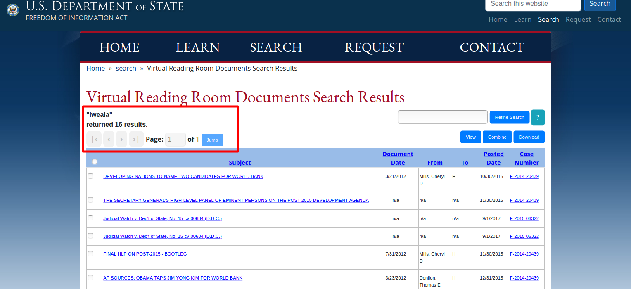The image size is (631, 289).
Task: Click the "returned 16 results." text
Action: click(117, 124)
